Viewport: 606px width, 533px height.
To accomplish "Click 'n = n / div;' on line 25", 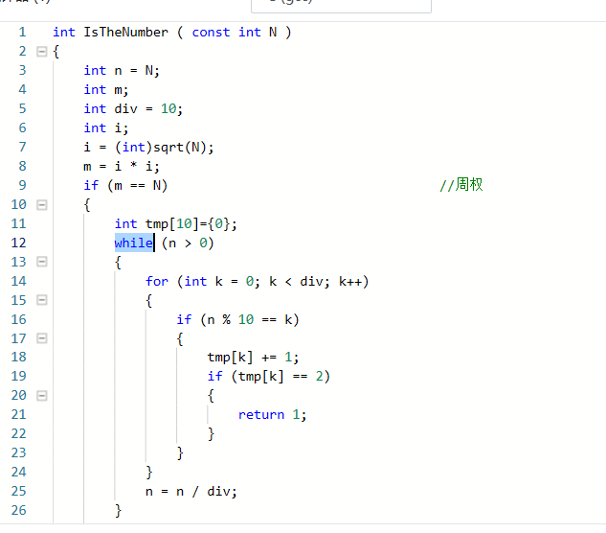I will (x=191, y=492).
